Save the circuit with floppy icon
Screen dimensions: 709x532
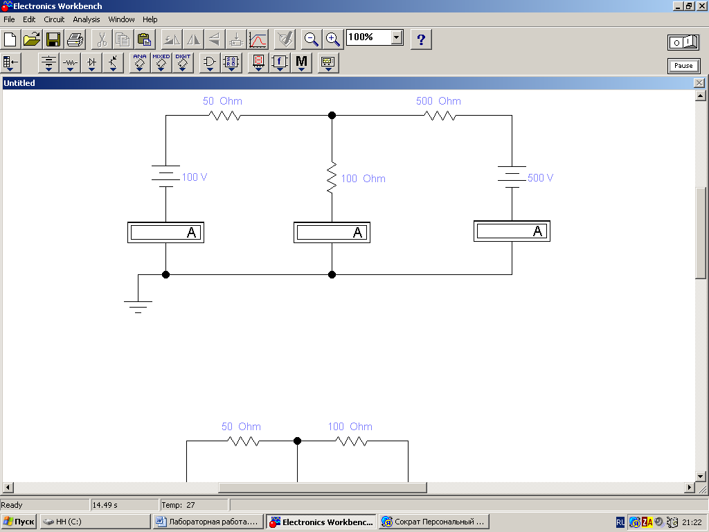pos(53,39)
